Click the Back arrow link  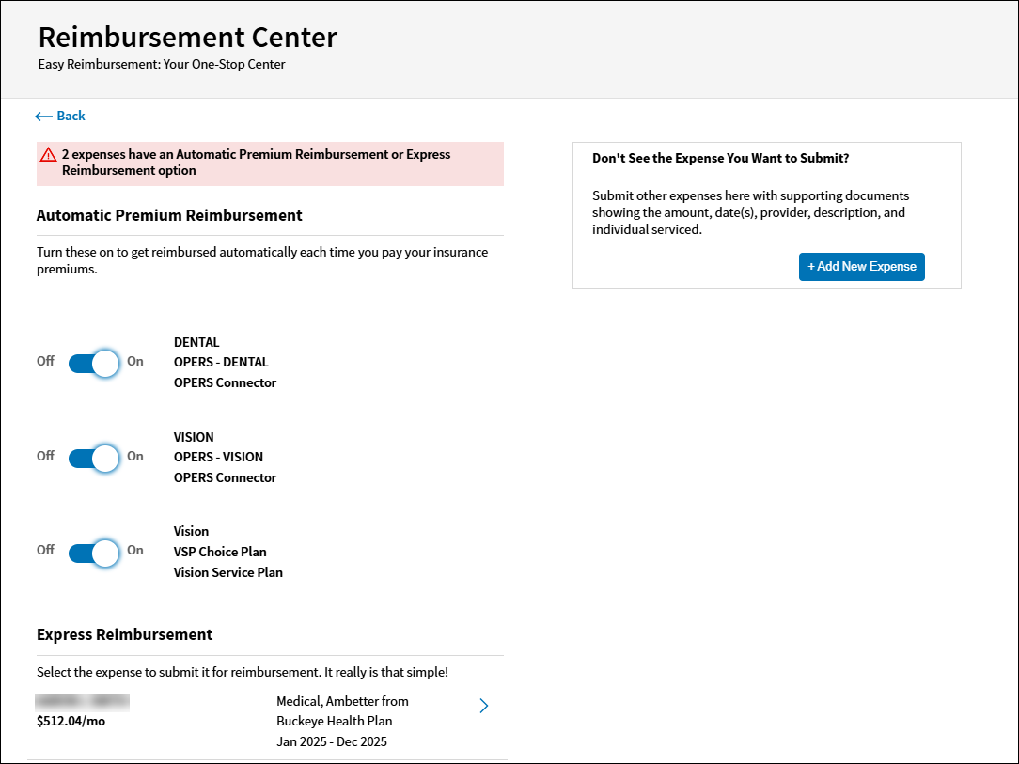click(x=60, y=116)
